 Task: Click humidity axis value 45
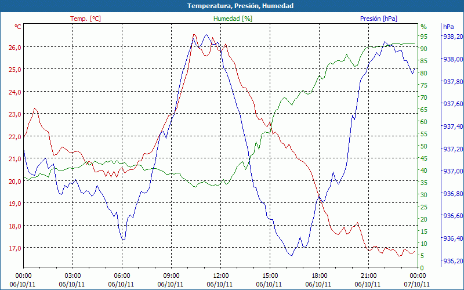click(x=424, y=158)
